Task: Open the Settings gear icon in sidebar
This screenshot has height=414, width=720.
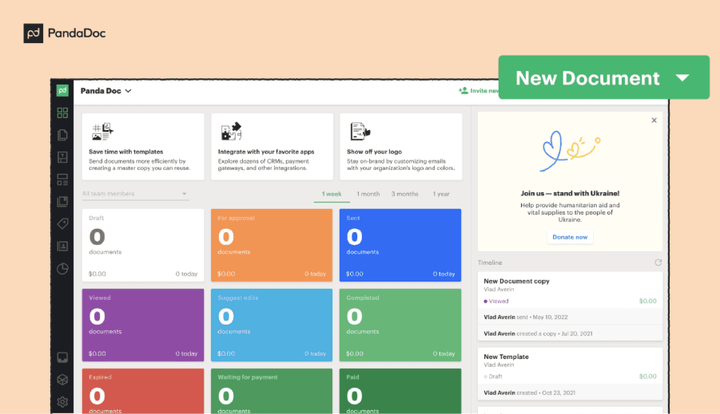Action: (x=62, y=401)
